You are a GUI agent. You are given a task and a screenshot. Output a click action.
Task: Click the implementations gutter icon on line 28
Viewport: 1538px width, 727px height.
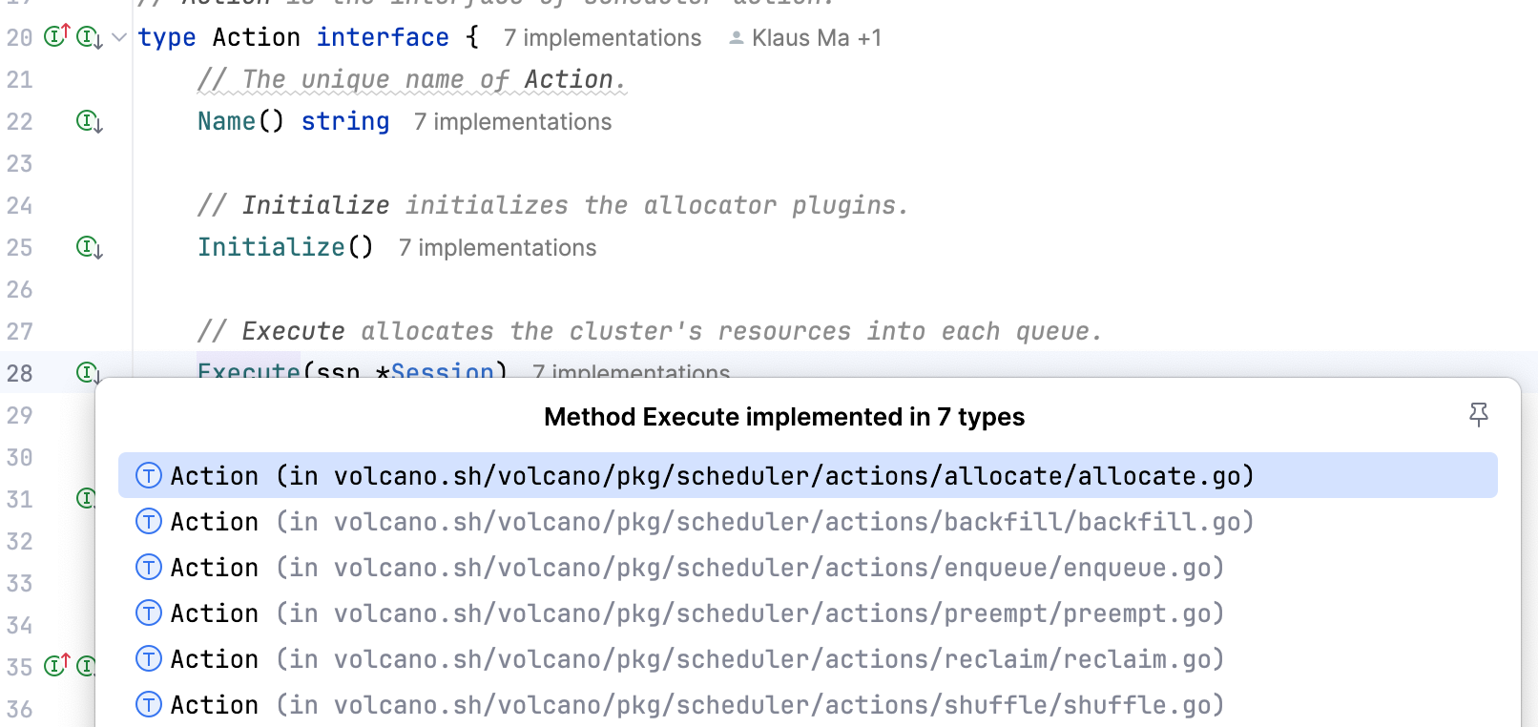pos(88,373)
